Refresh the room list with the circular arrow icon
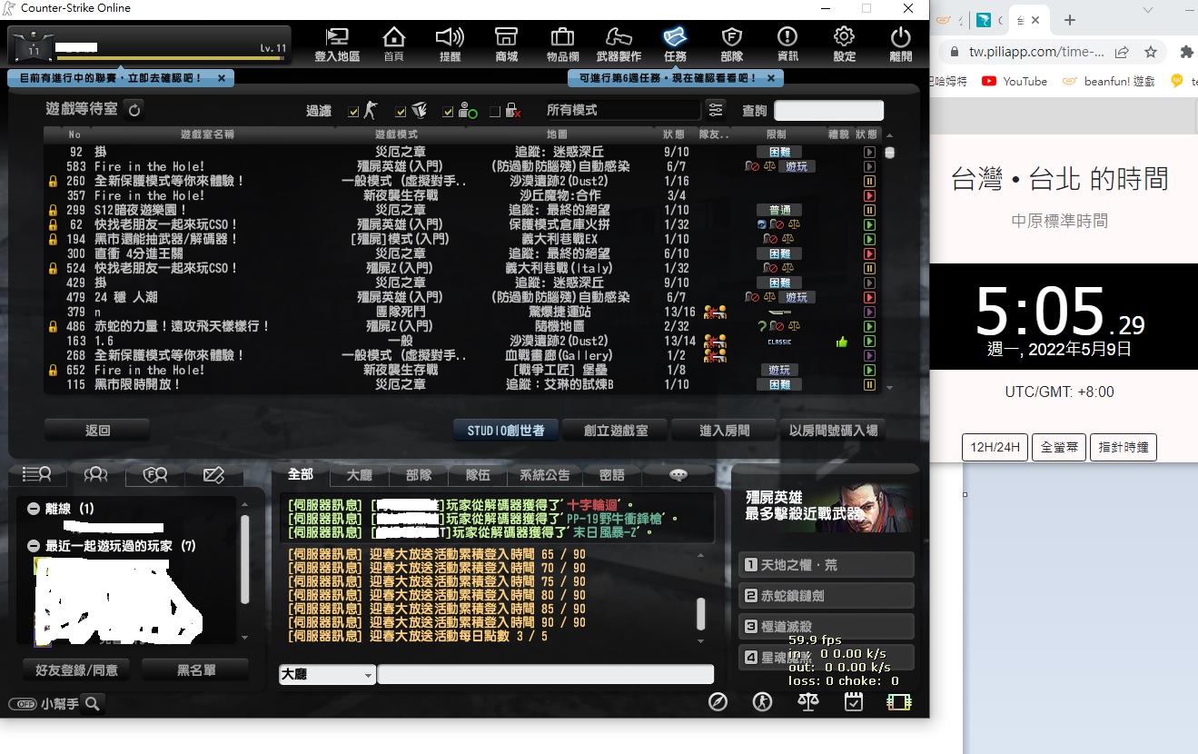 tap(134, 109)
